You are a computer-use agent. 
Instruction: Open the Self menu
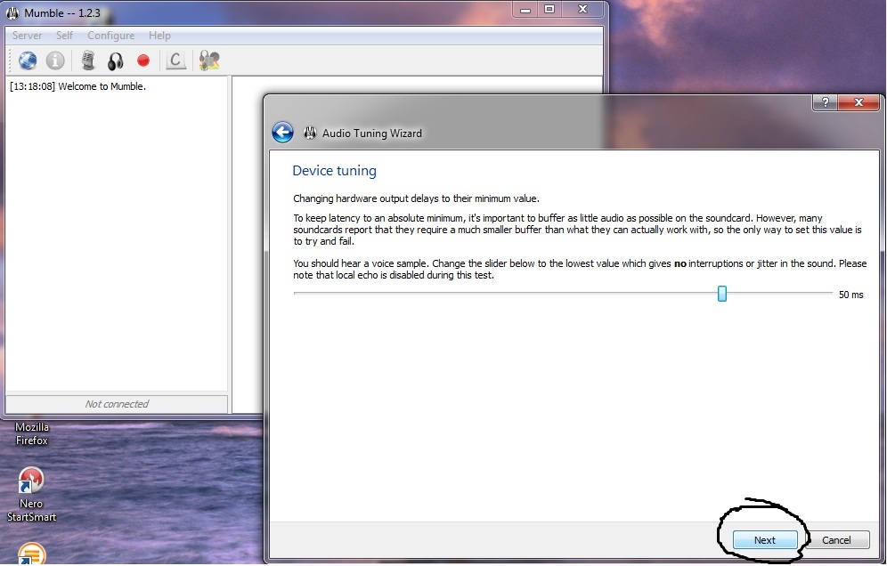(64, 35)
